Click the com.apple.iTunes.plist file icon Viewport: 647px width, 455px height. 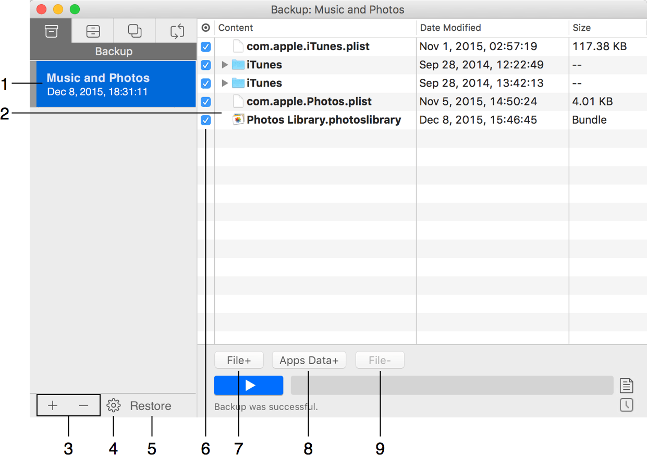click(238, 46)
